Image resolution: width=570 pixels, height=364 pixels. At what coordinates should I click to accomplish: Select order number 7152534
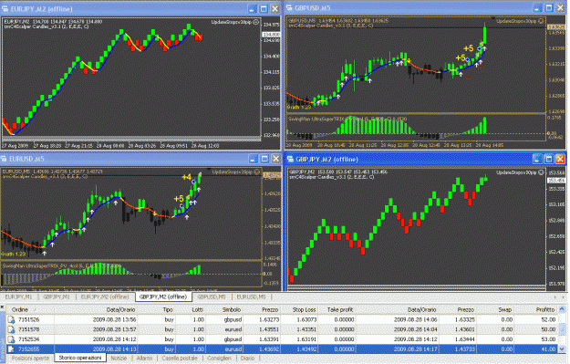click(x=29, y=339)
